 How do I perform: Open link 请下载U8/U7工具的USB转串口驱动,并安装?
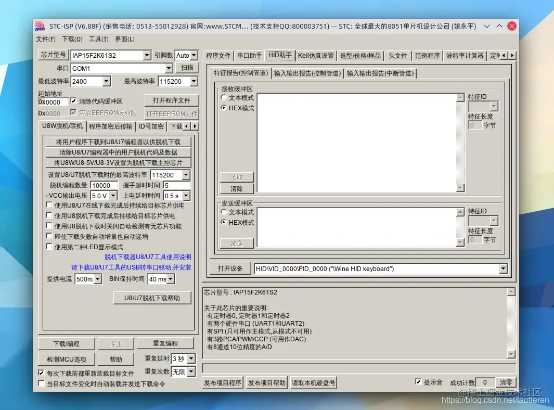(x=131, y=267)
